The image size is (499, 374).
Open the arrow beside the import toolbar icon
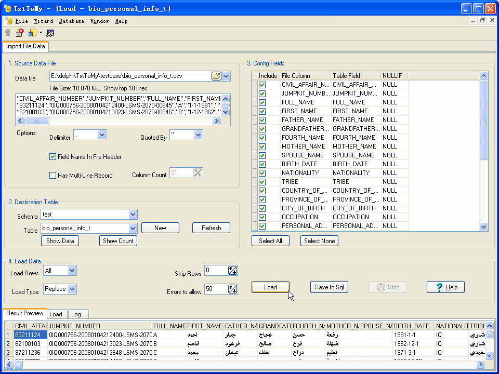point(41,33)
